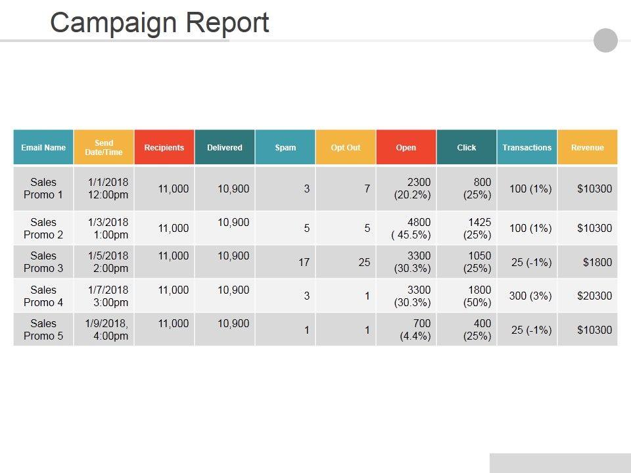Image resolution: width=631 pixels, height=473 pixels.
Task: Select the 4800 (45.5%) open cell
Action: [x=406, y=228]
